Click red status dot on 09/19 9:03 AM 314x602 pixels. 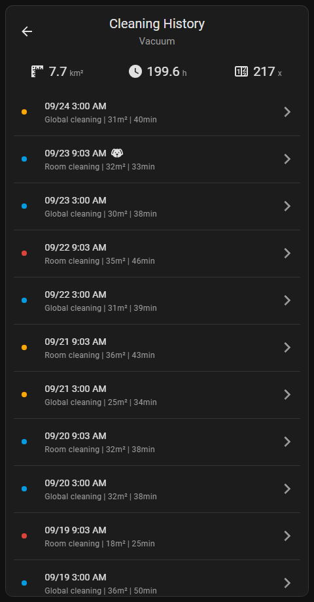24,536
